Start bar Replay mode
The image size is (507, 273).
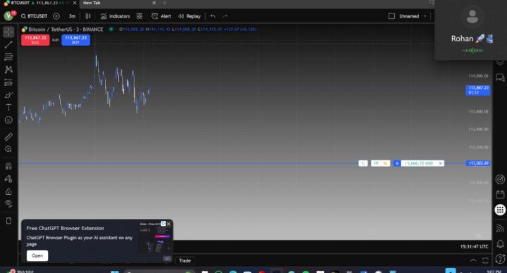[x=189, y=16]
